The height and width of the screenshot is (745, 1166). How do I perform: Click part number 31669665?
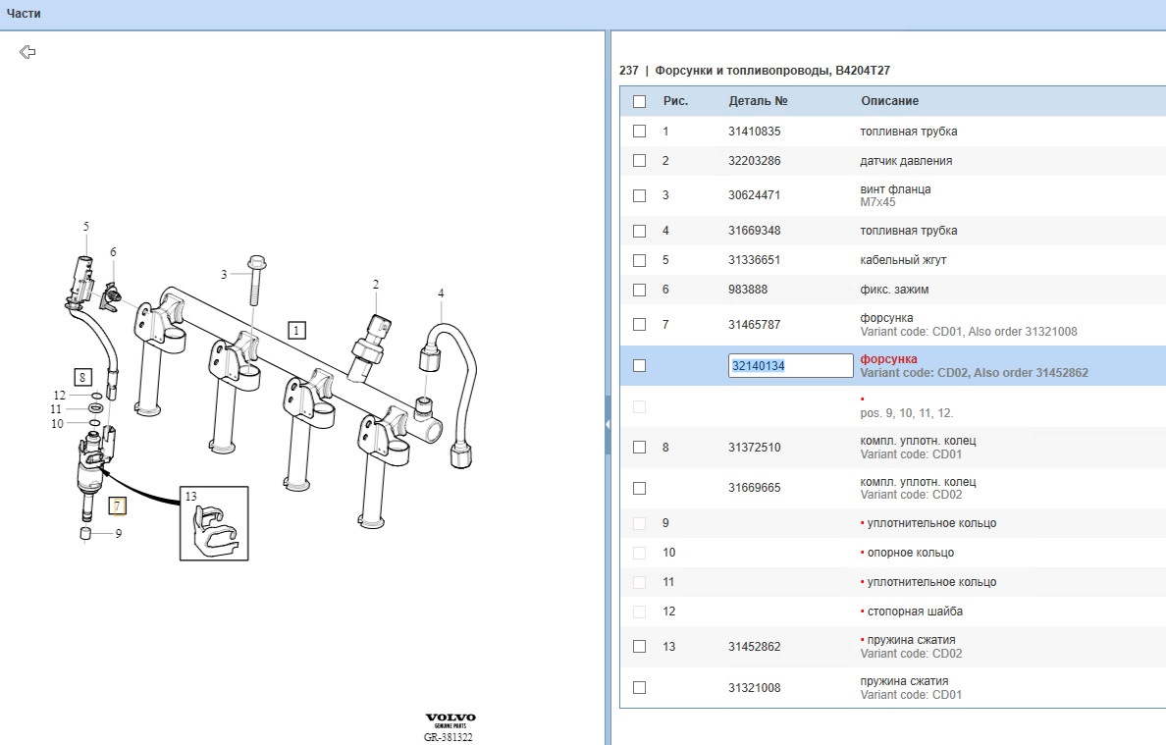point(754,488)
